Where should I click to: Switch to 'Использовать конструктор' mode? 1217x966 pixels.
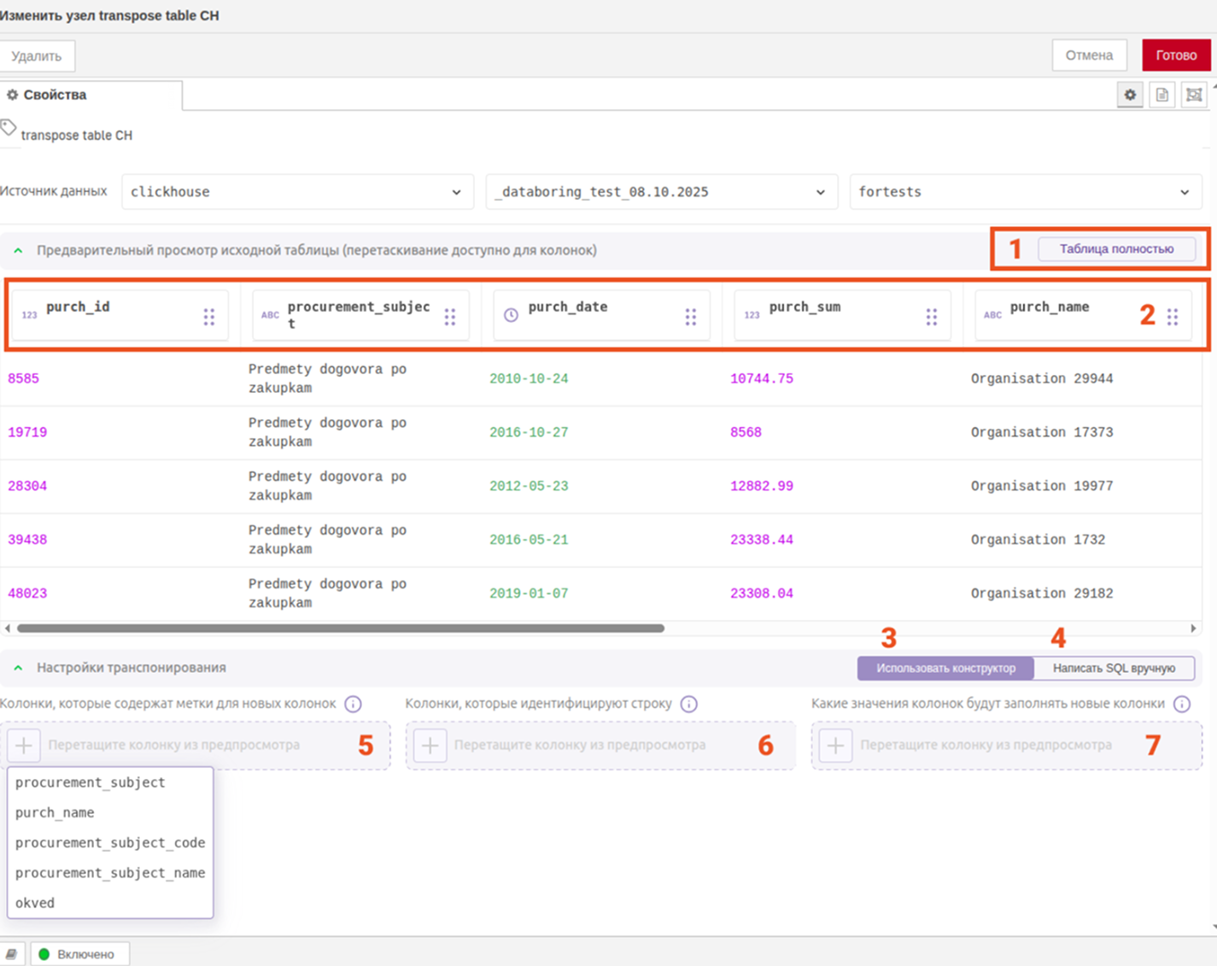pos(945,668)
